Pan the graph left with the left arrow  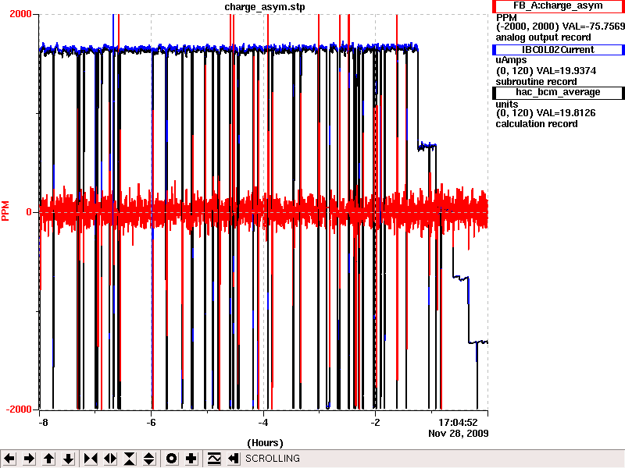pyautogui.click(x=9, y=459)
